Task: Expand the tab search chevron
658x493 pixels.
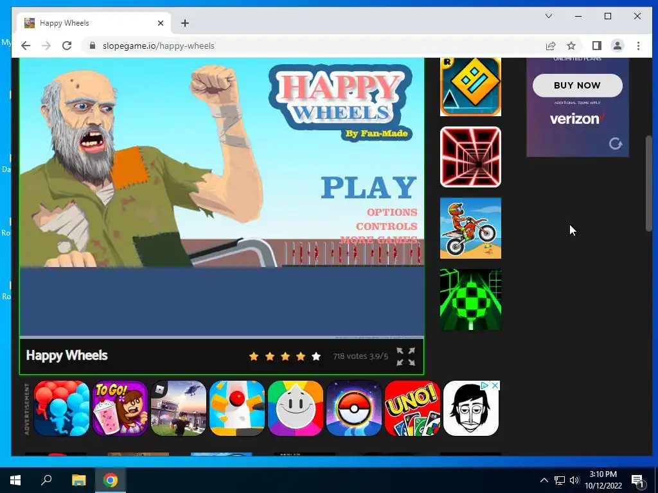Action: [549, 16]
